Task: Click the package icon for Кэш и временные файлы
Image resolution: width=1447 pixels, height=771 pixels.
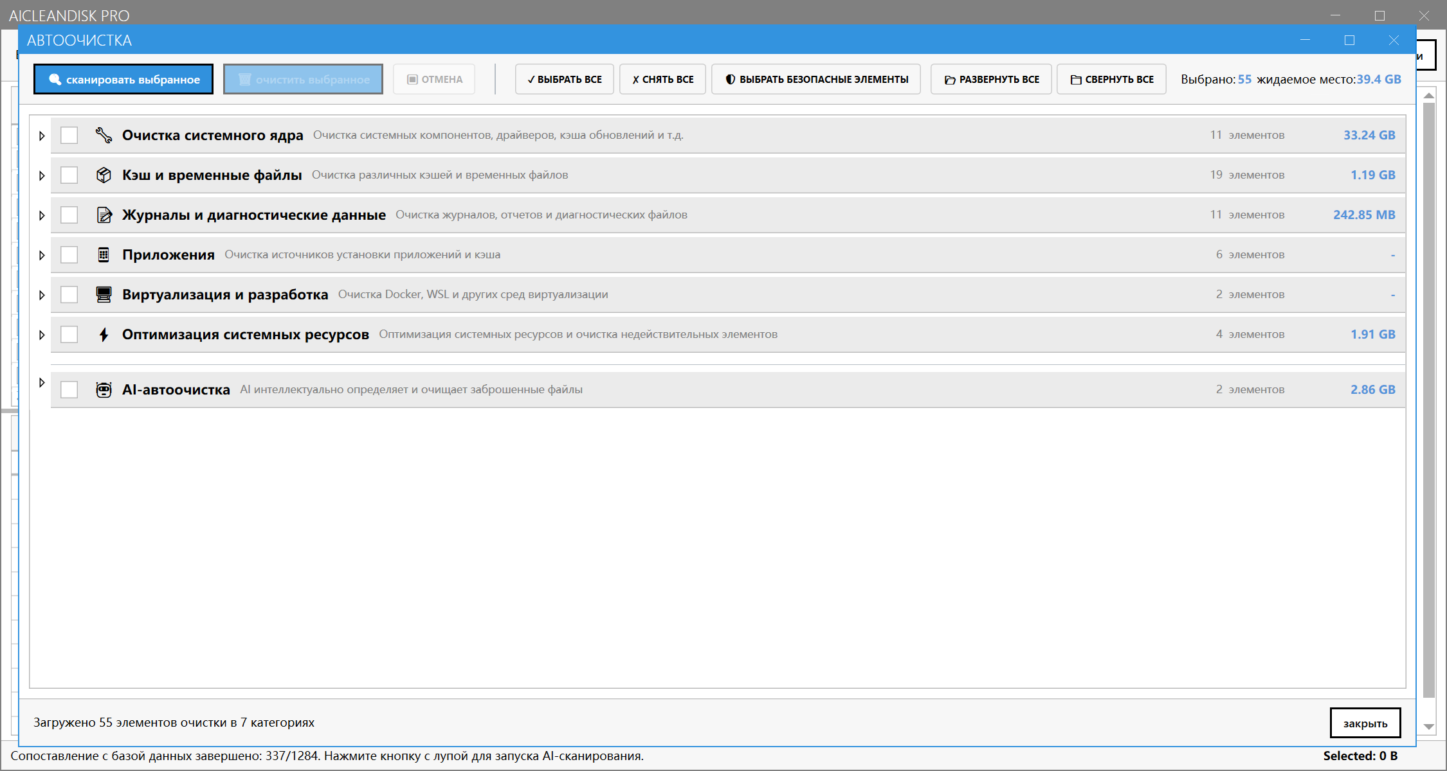Action: [x=104, y=175]
